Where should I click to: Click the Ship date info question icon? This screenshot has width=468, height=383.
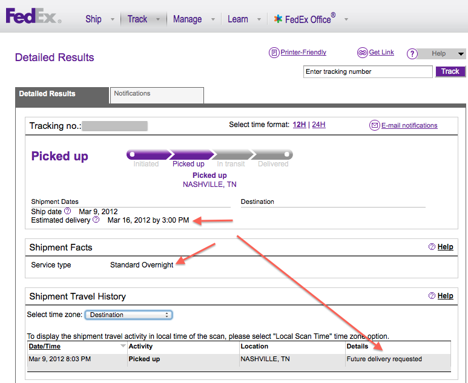68,211
